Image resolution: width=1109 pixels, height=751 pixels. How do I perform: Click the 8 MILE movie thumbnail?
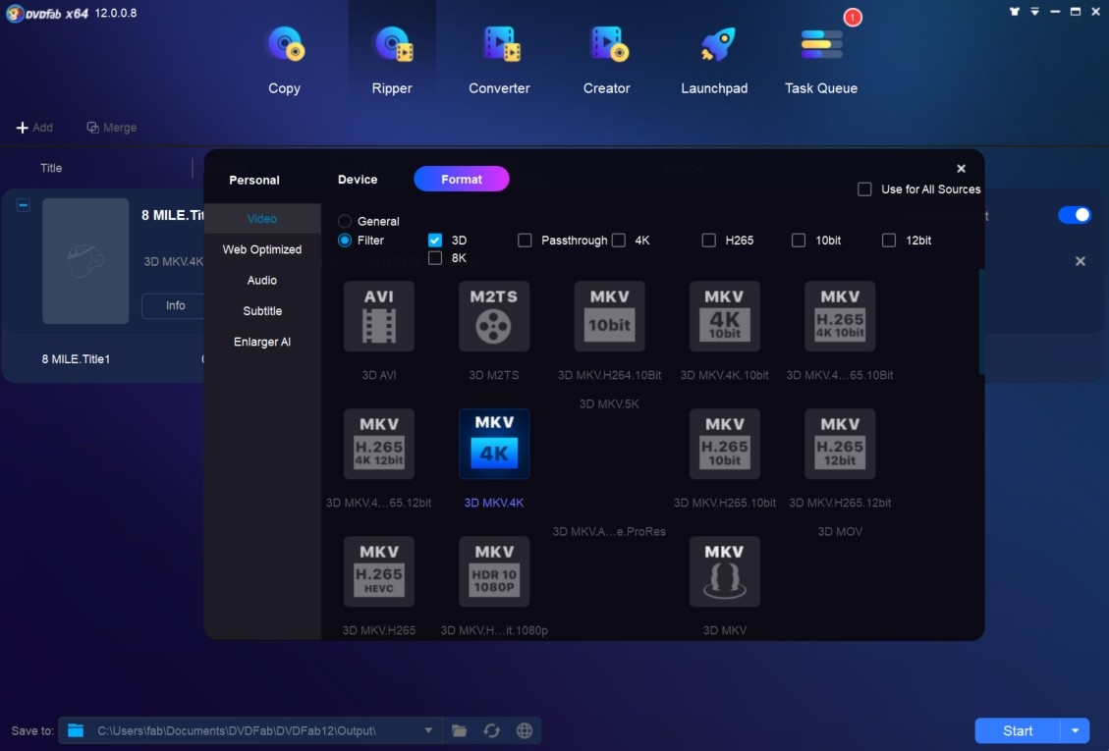[85, 261]
